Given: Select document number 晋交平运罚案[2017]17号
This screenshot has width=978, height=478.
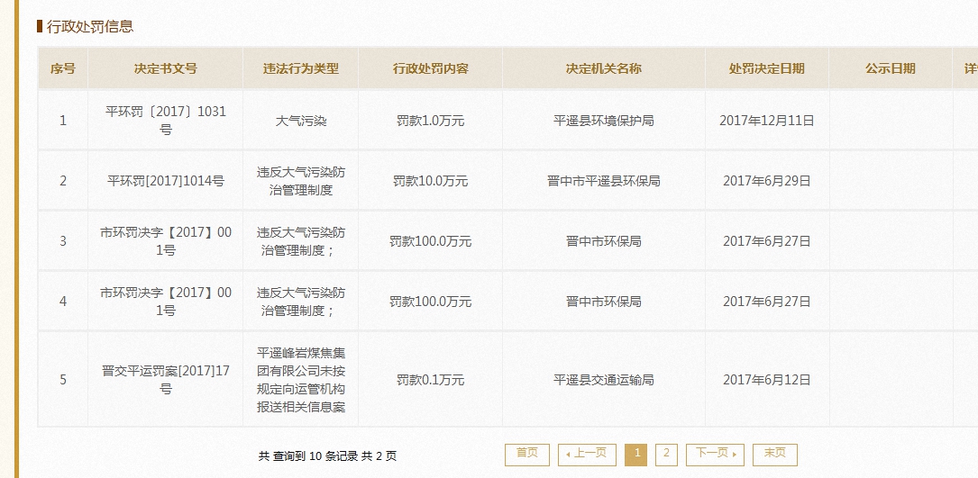Looking at the screenshot, I should (x=165, y=380).
